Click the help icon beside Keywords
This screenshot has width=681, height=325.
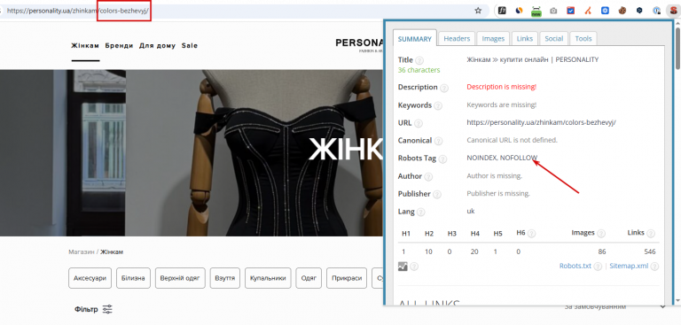[x=438, y=106]
